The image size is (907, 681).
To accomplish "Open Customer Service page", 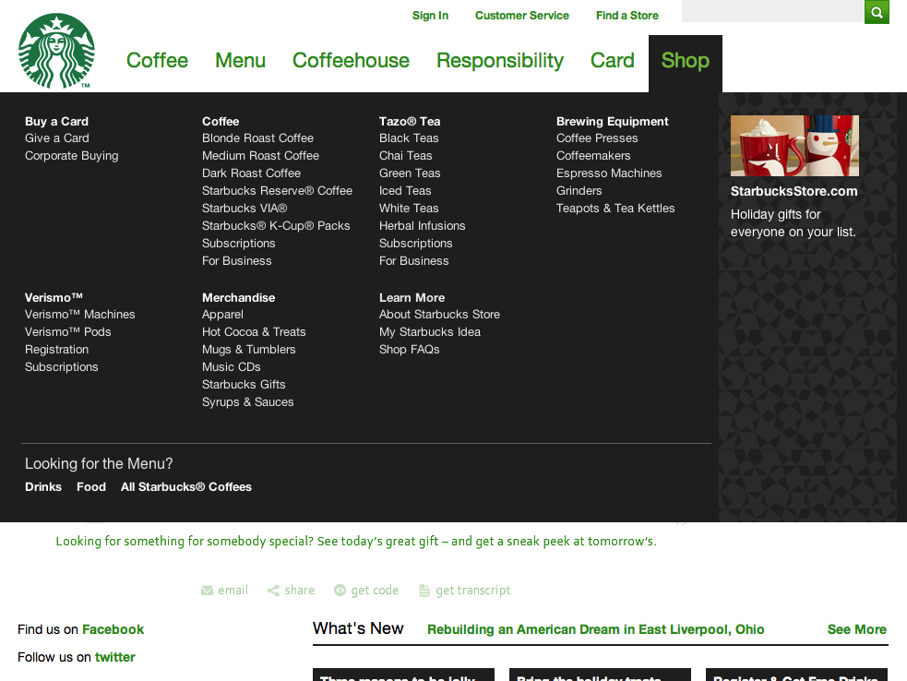I will (x=521, y=16).
